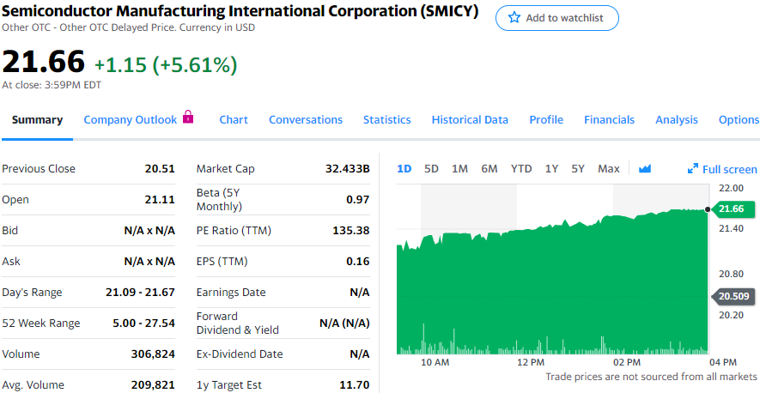Set chart range to YTD

(x=521, y=169)
